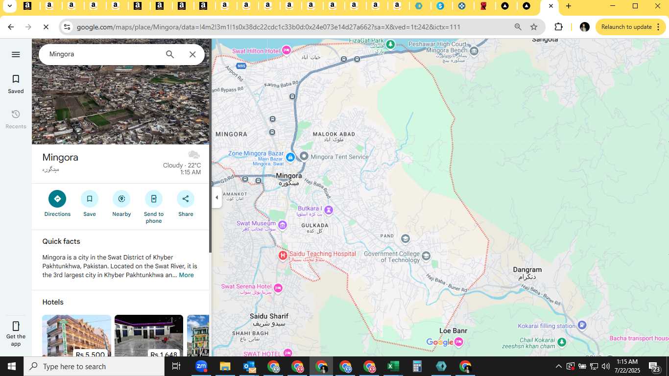
Task: Click the side panel vertical scrollbar
Action: click(x=210, y=147)
